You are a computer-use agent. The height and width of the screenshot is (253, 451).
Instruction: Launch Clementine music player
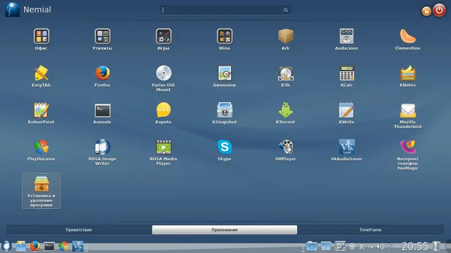408,39
